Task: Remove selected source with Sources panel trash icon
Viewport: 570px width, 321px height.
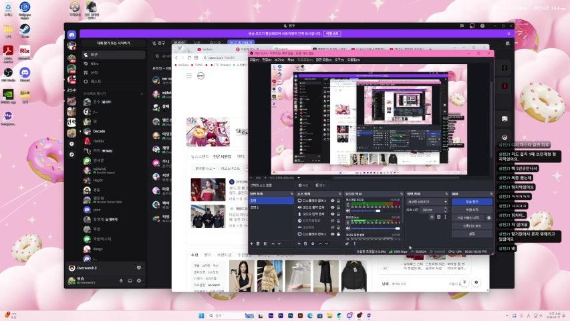Action: coord(305,243)
